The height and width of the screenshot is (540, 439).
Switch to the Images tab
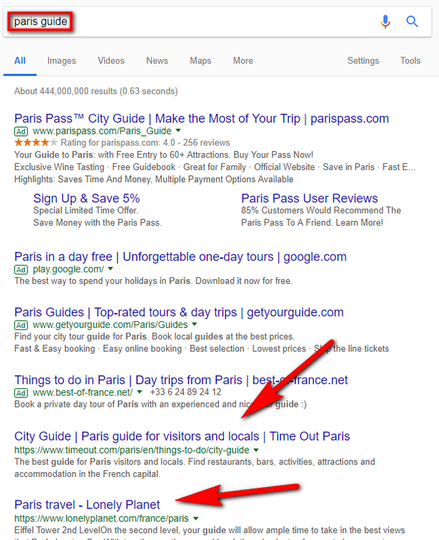point(62,60)
